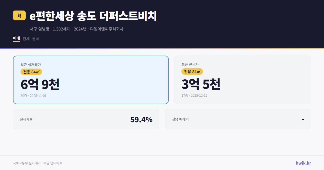Click the 6억 9천 price value
324x170 pixels.
coord(40,84)
